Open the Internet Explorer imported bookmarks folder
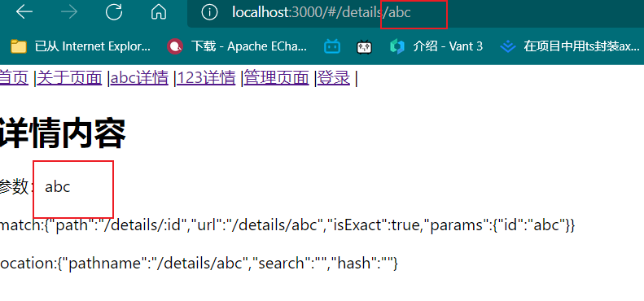 [81, 46]
